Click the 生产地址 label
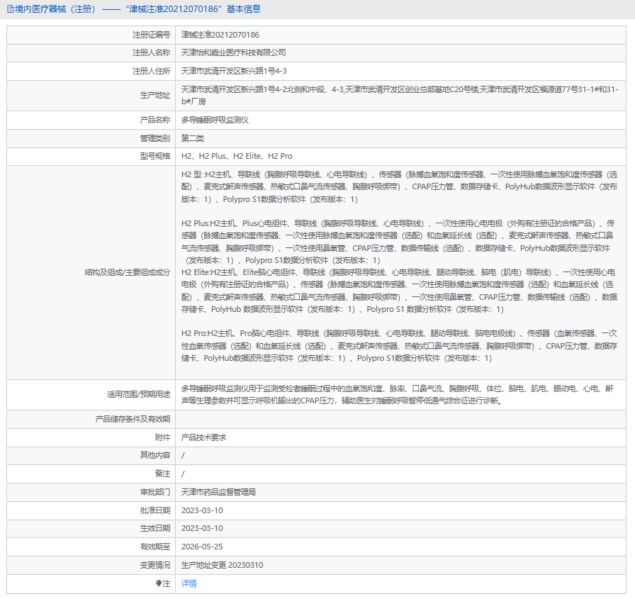 (x=155, y=95)
